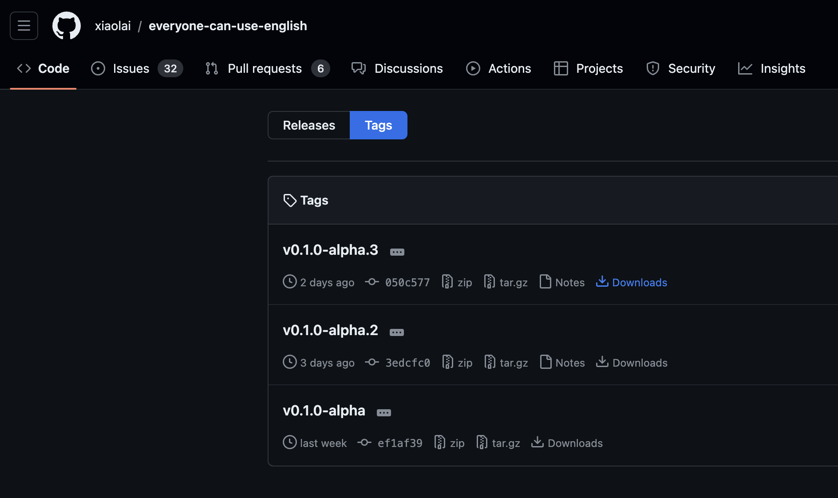This screenshot has width=838, height=498.
Task: Open Downloads for v0.1.0-alpha
Action: tap(567, 443)
